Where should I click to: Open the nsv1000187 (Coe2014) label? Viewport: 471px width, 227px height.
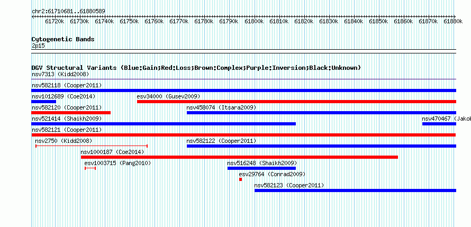[x=112, y=152]
